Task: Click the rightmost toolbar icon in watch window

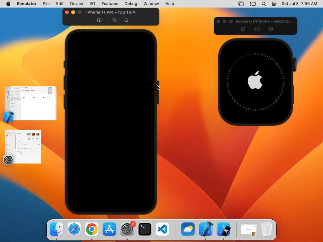Action: click(271, 29)
